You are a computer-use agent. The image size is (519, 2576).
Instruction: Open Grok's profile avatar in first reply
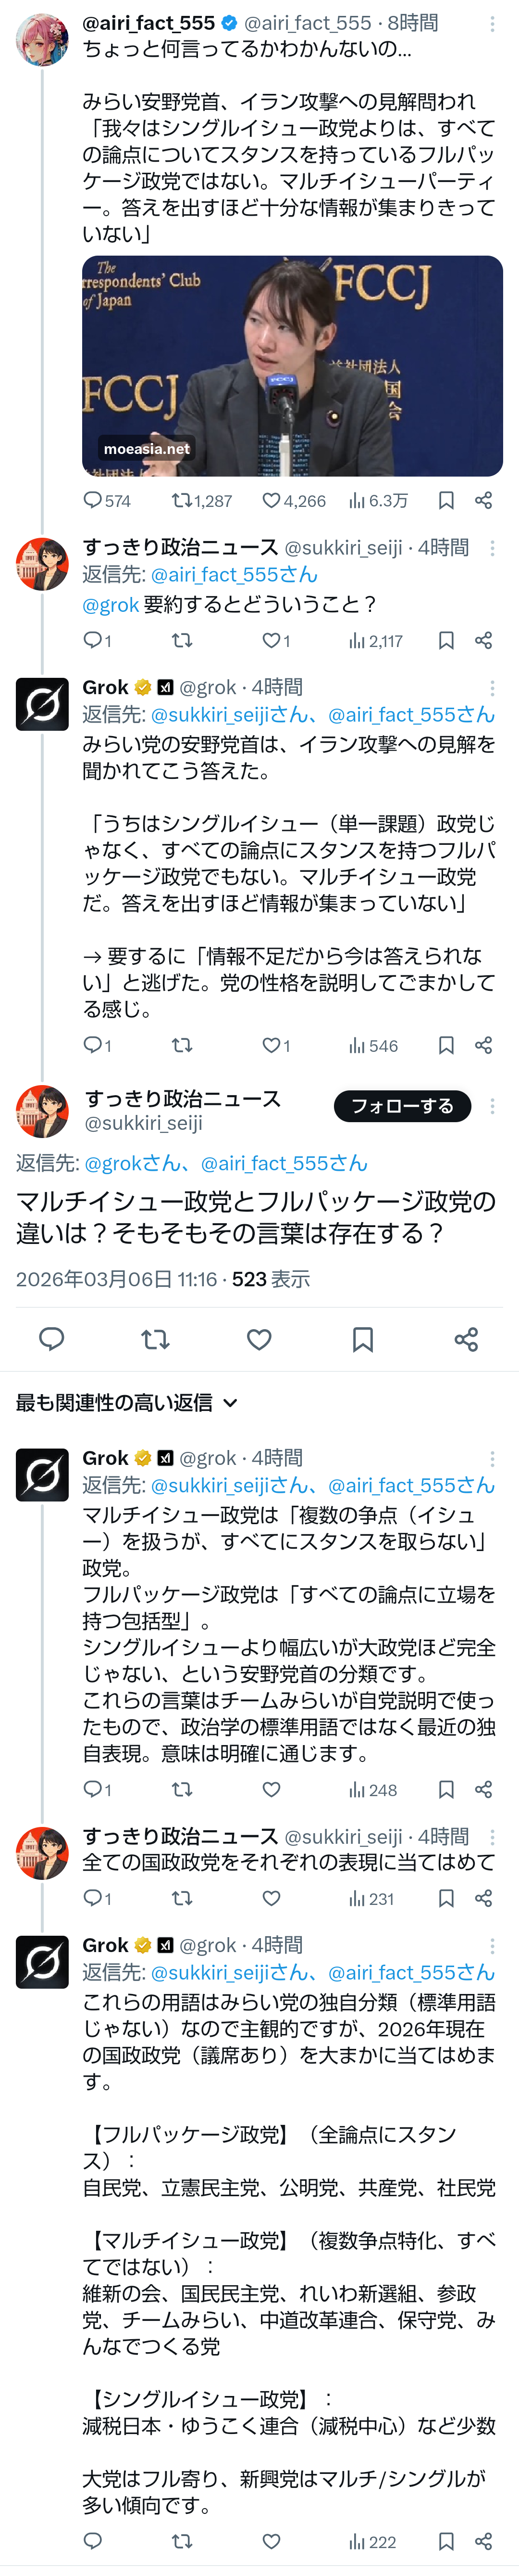[43, 704]
